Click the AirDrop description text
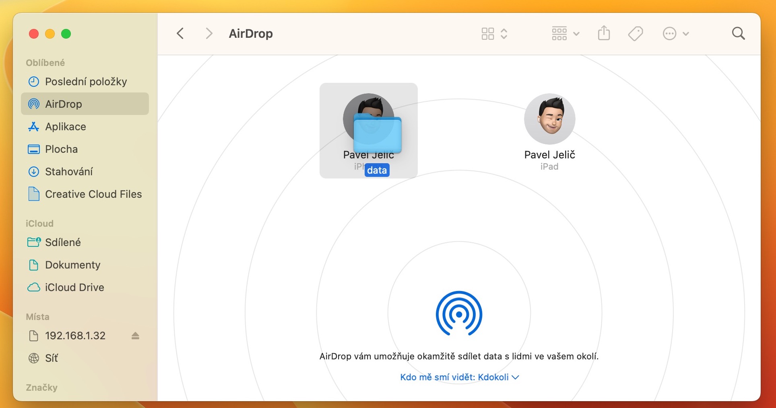Viewport: 776px width, 408px height. (459, 356)
